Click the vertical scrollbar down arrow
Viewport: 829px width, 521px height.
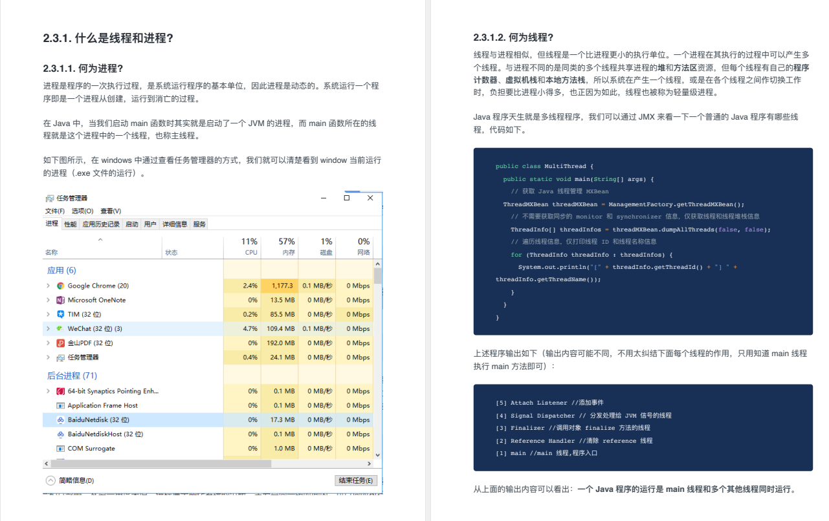click(x=378, y=454)
